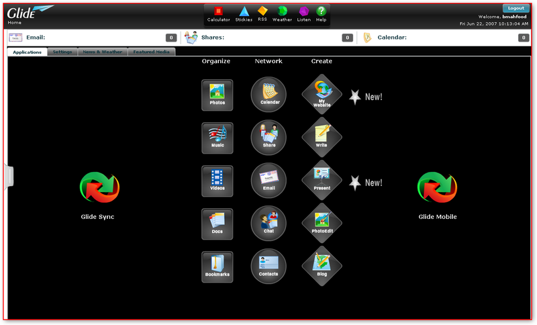Click the Create column heading
The height and width of the screenshot is (325, 537).
pyautogui.click(x=322, y=61)
